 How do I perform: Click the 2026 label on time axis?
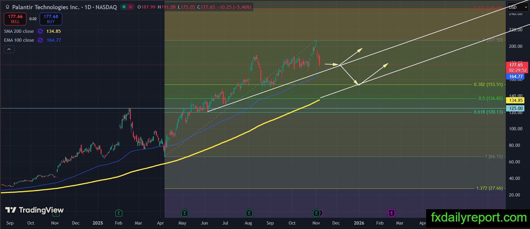pos(359,223)
